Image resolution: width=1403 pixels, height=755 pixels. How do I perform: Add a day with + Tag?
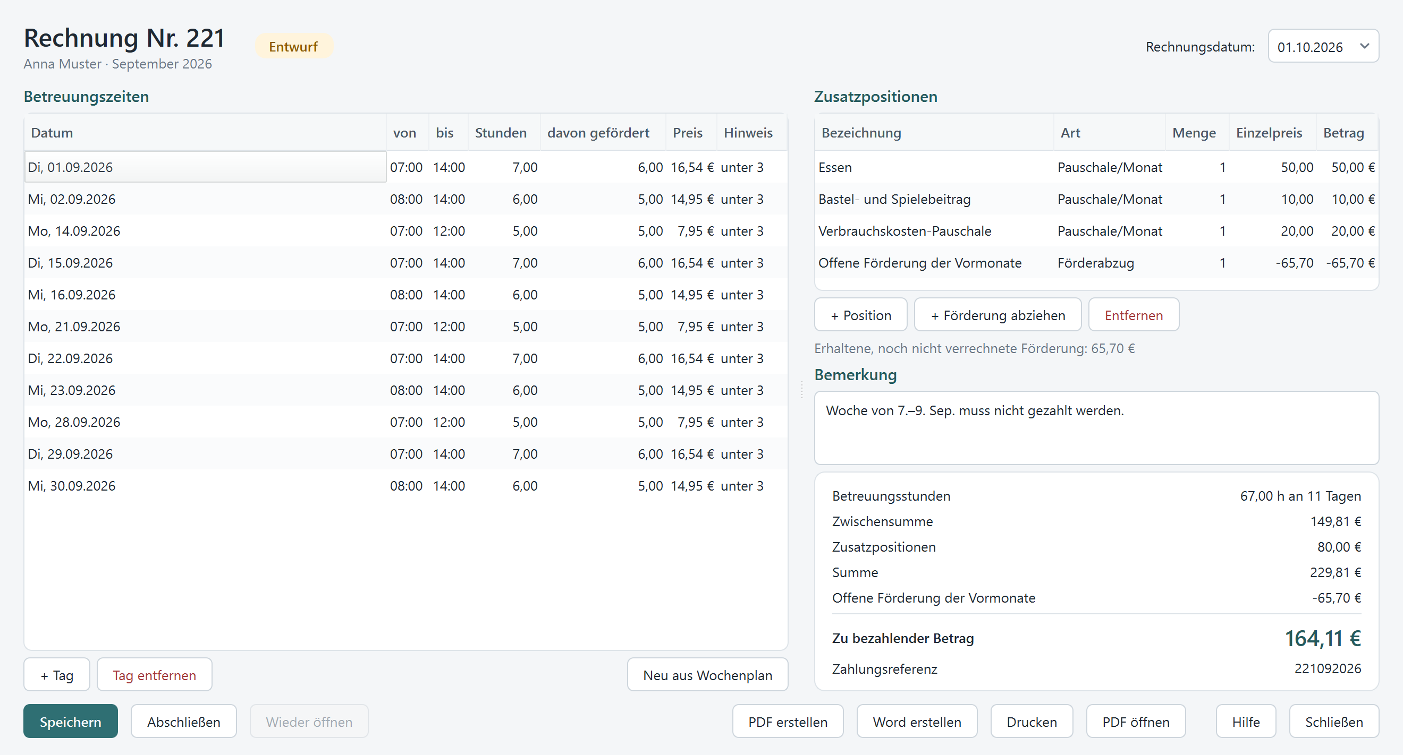point(57,674)
